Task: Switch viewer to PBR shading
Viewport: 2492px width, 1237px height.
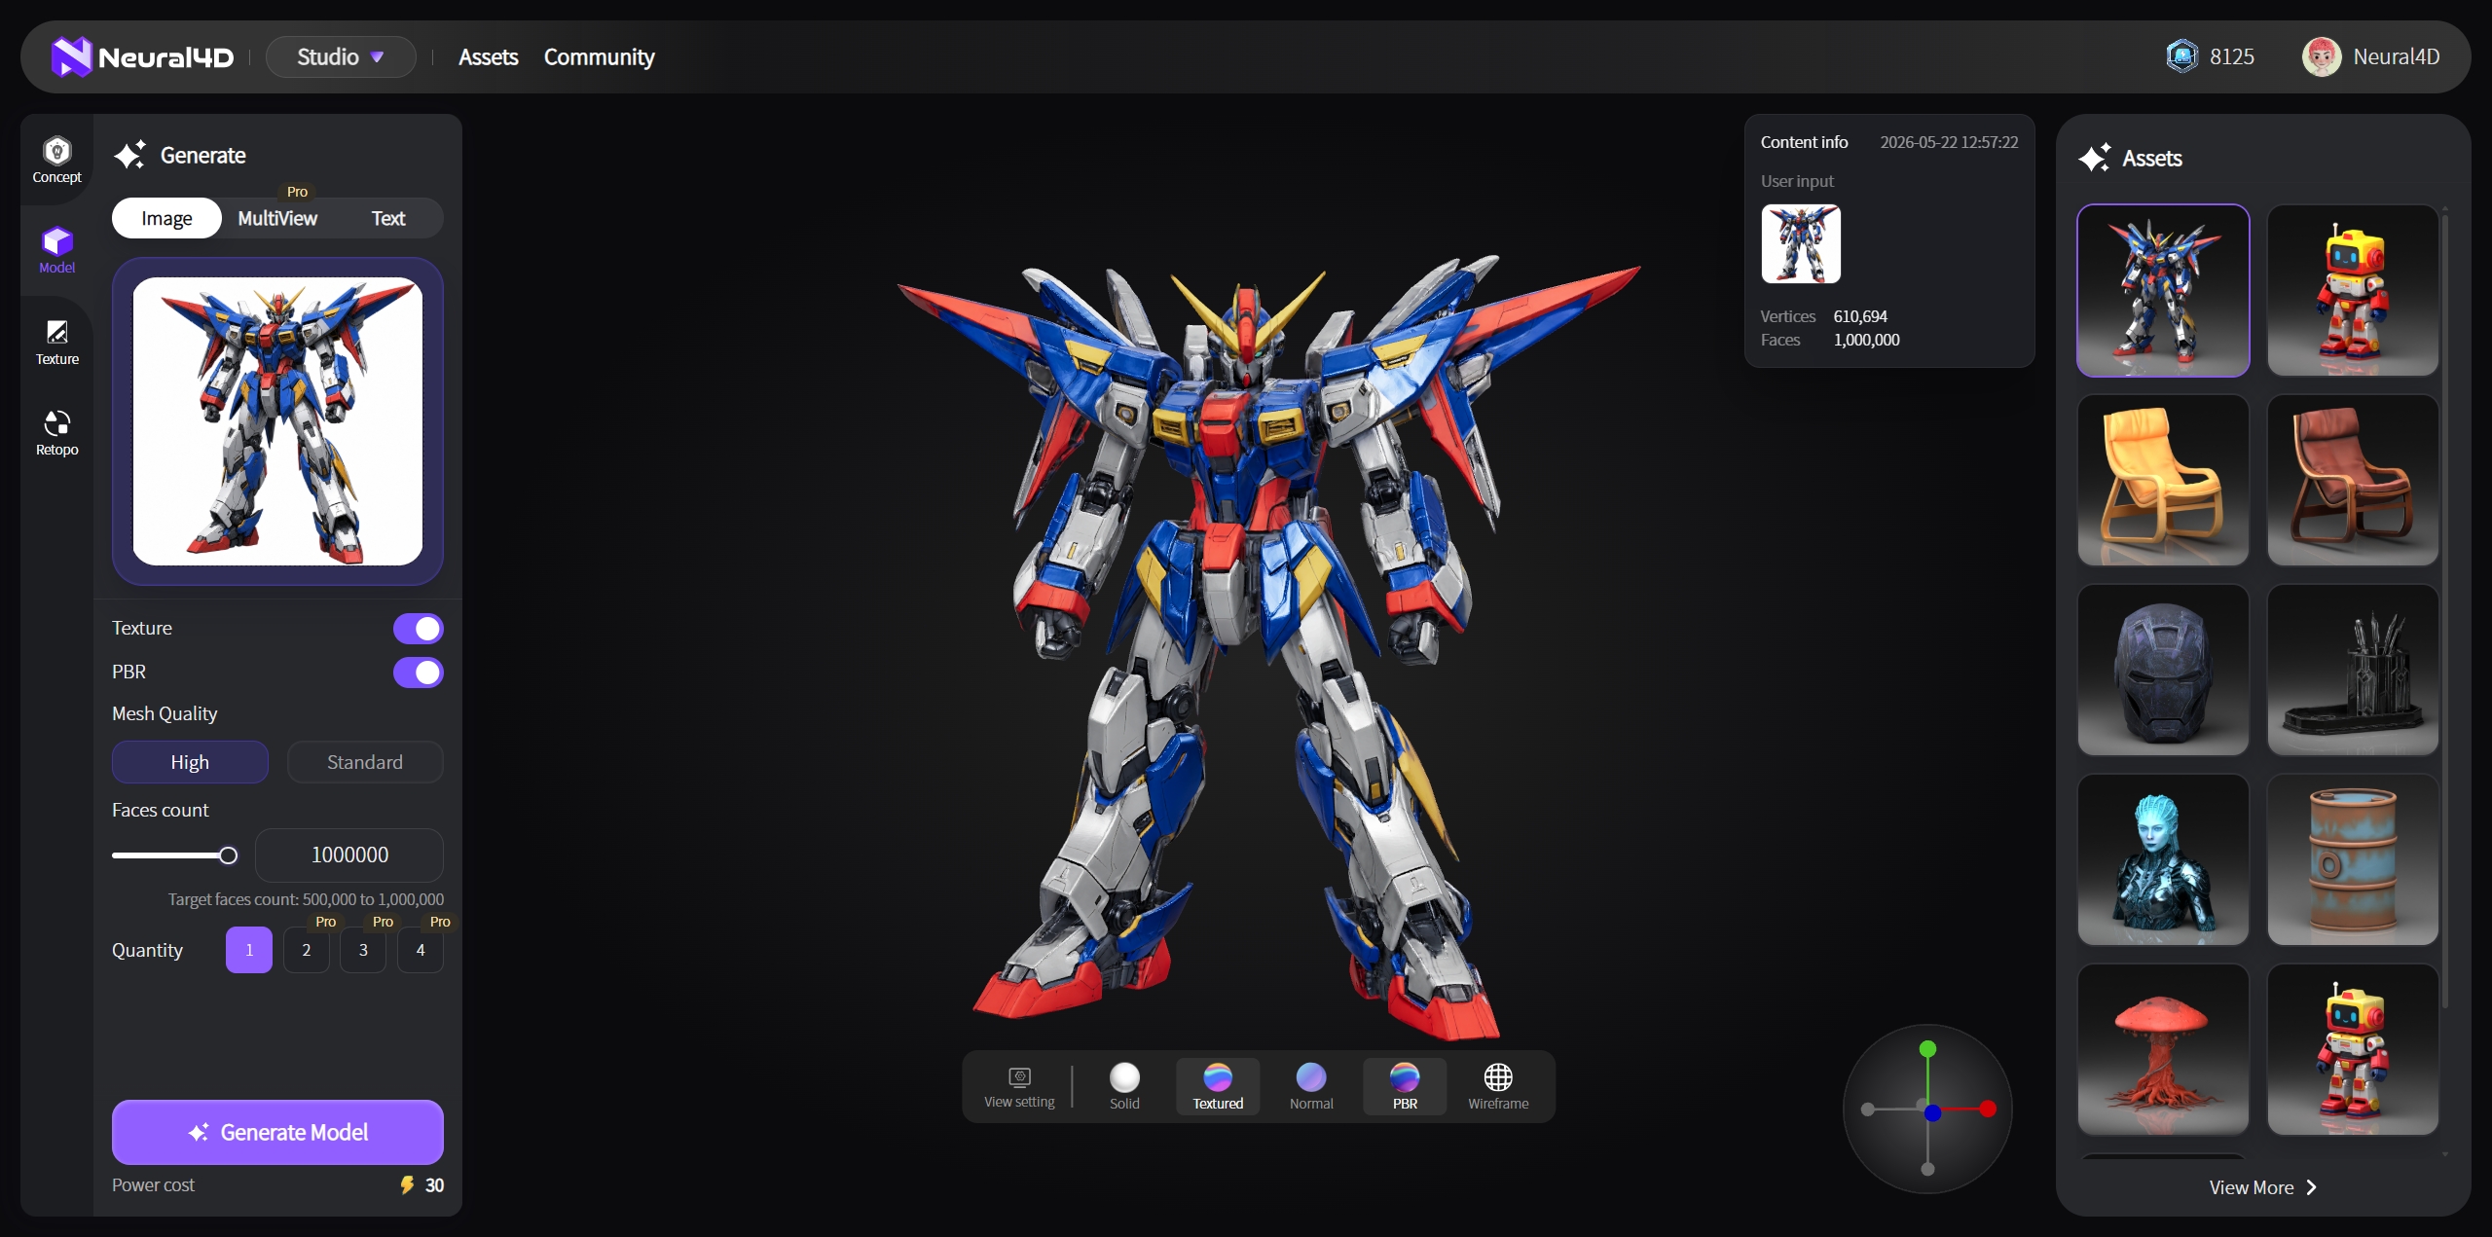Action: click(x=1405, y=1086)
